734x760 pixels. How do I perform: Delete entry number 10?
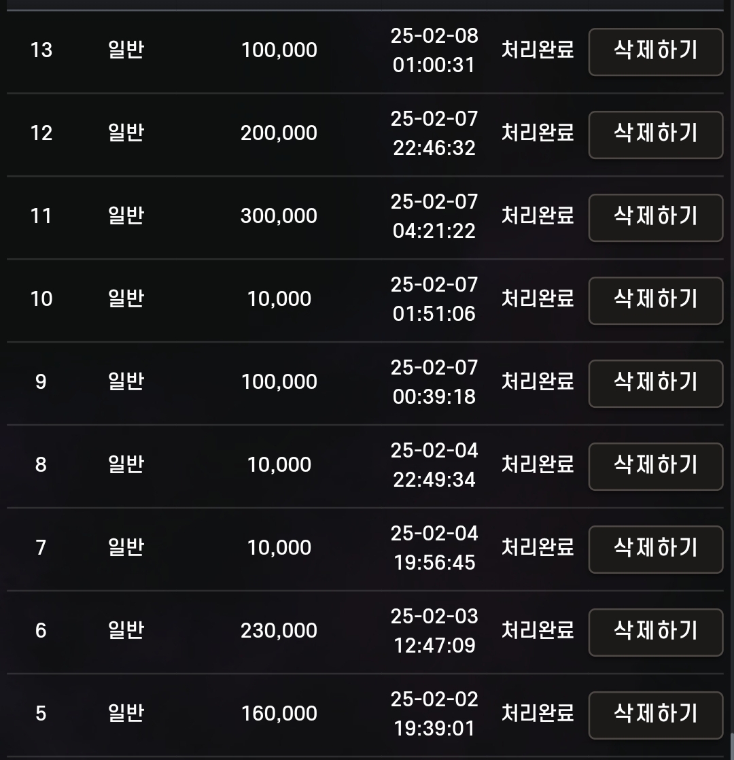(655, 300)
